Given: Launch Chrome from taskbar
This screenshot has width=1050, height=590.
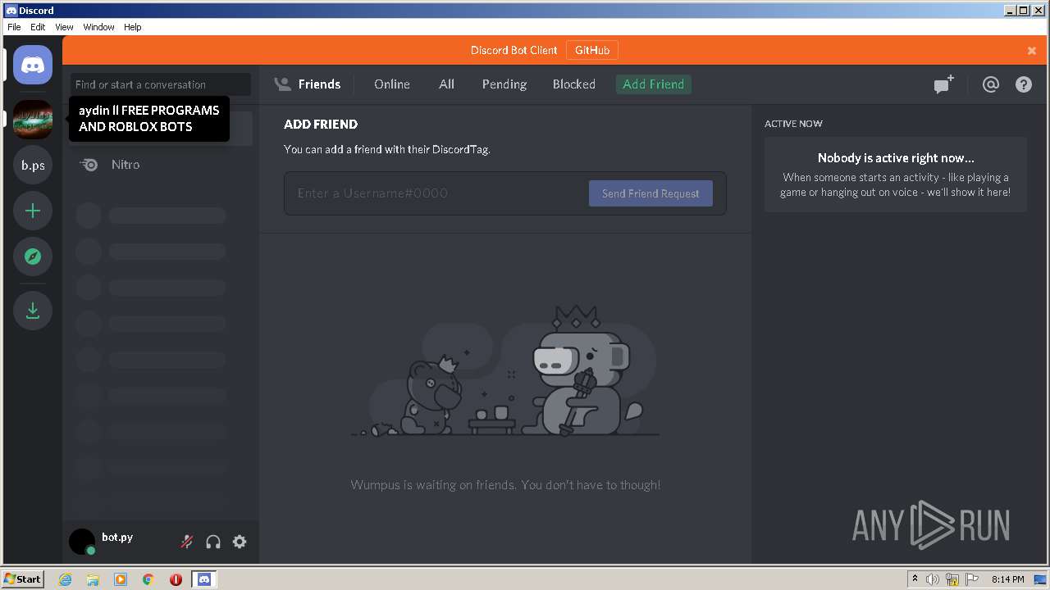Looking at the screenshot, I should coord(148,579).
